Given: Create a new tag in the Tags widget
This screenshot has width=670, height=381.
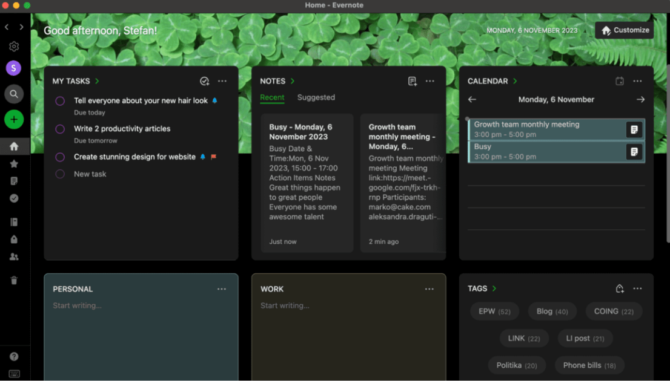Looking at the screenshot, I should (x=619, y=288).
